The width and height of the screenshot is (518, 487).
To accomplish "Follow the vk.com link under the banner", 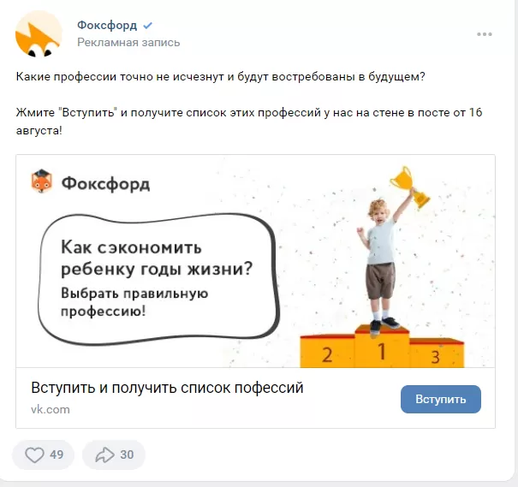I will pyautogui.click(x=51, y=409).
